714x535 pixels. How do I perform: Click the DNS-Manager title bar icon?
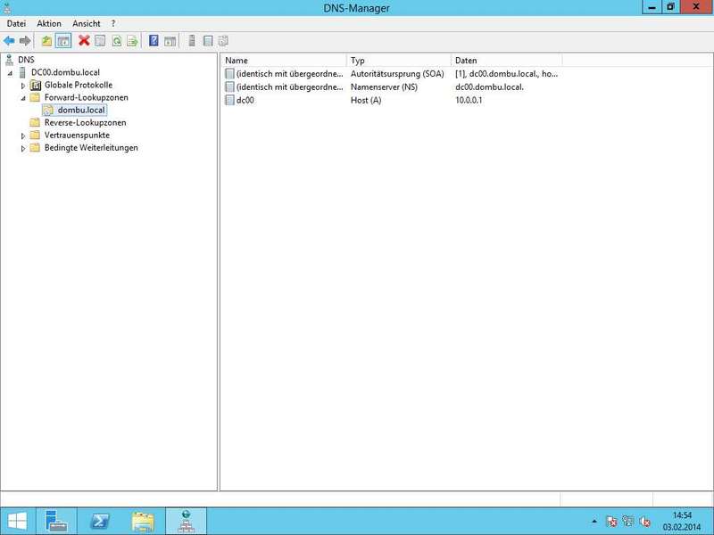[7, 8]
